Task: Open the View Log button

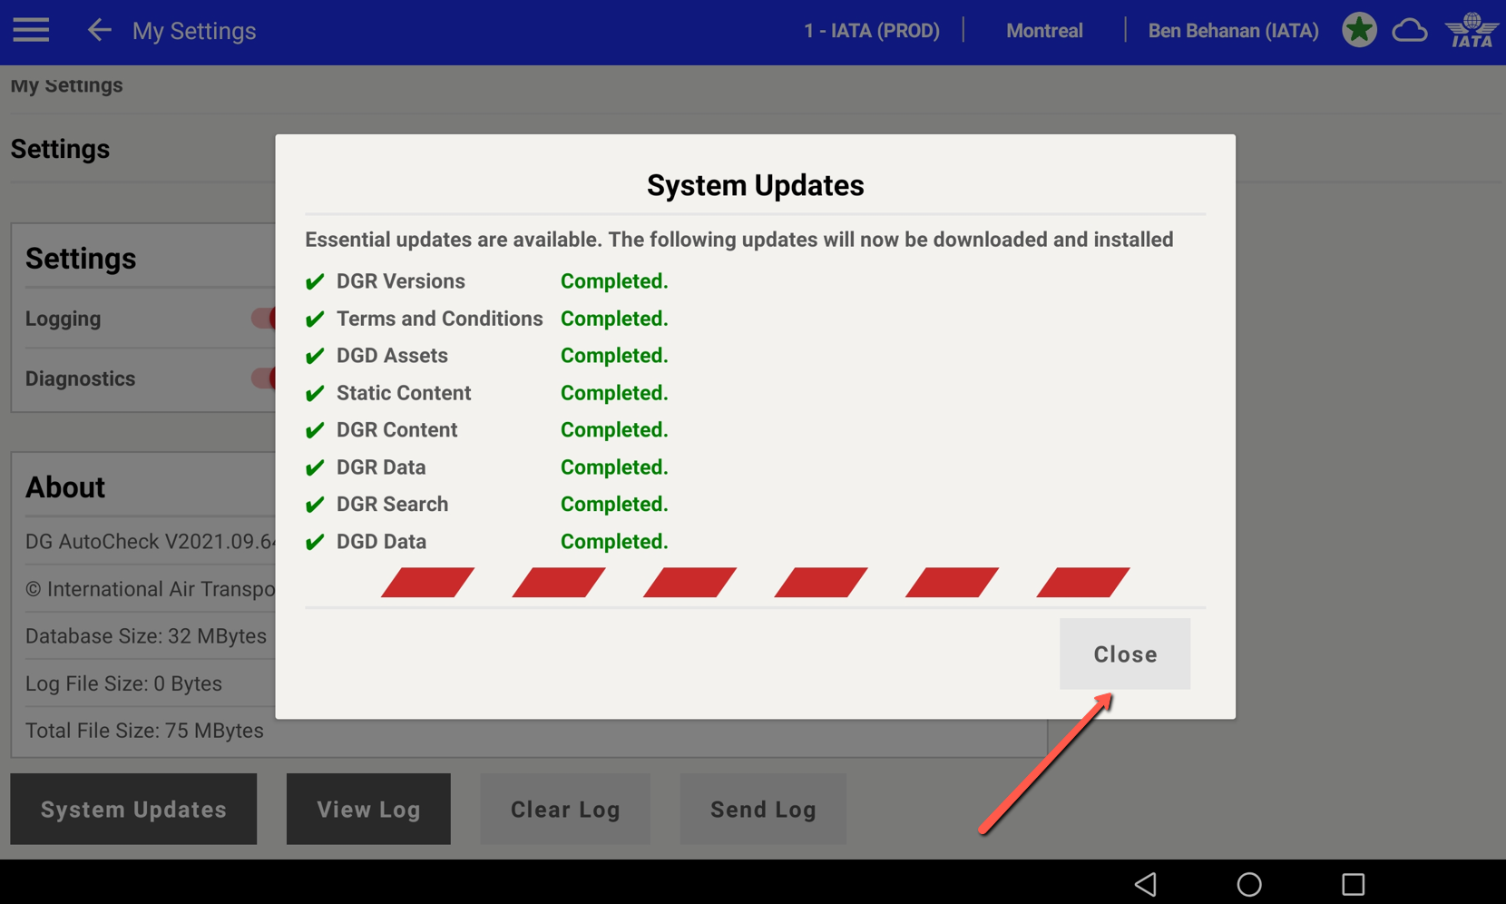Action: click(x=368, y=809)
